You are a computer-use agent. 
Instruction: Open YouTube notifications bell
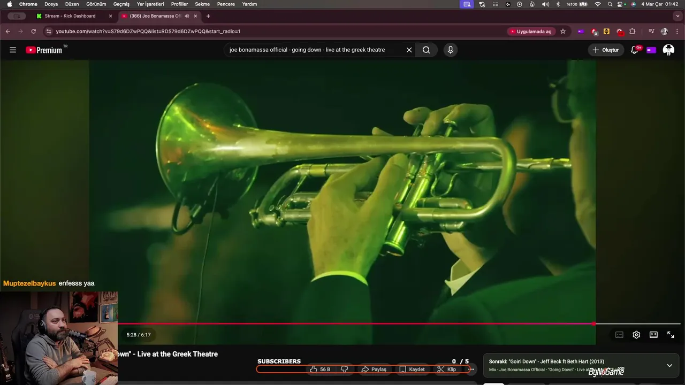635,50
